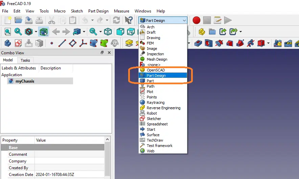Toggle the bounding box selection icon
This screenshot has width=299, height=179.
(44, 32)
